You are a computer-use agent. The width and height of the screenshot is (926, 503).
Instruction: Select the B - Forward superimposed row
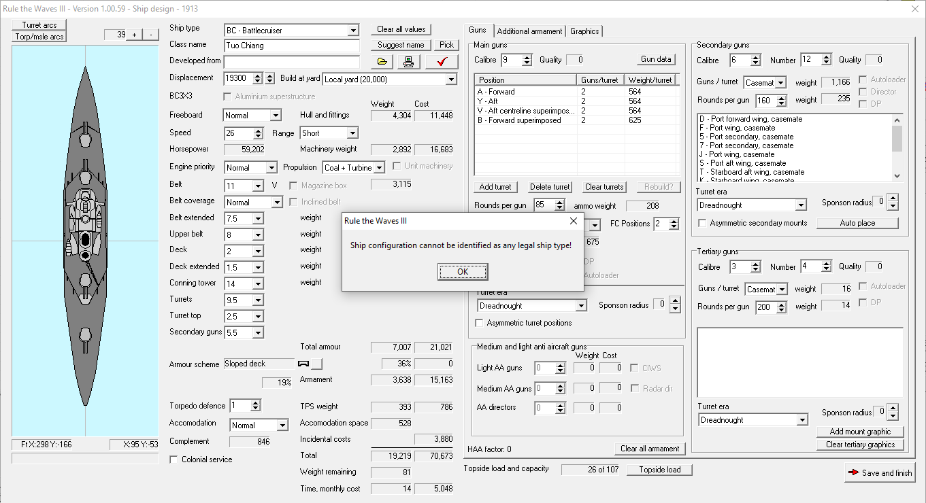577,120
